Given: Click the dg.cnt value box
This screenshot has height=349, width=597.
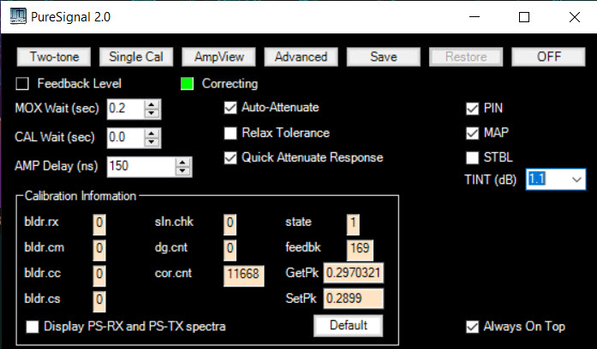Looking at the screenshot, I should pos(230,249).
